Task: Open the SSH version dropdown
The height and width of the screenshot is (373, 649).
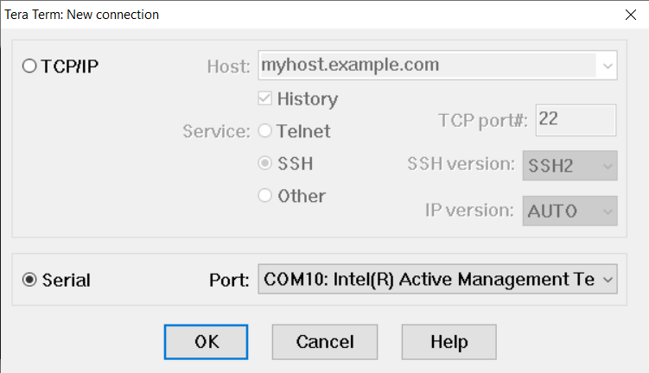Action: pyautogui.click(x=570, y=164)
